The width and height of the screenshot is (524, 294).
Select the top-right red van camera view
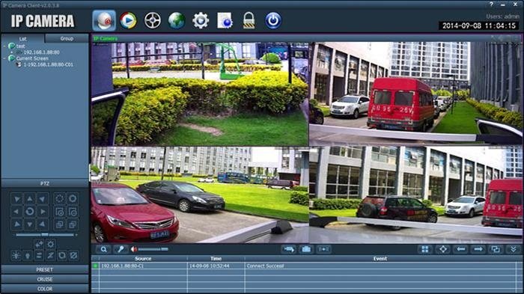[415, 94]
